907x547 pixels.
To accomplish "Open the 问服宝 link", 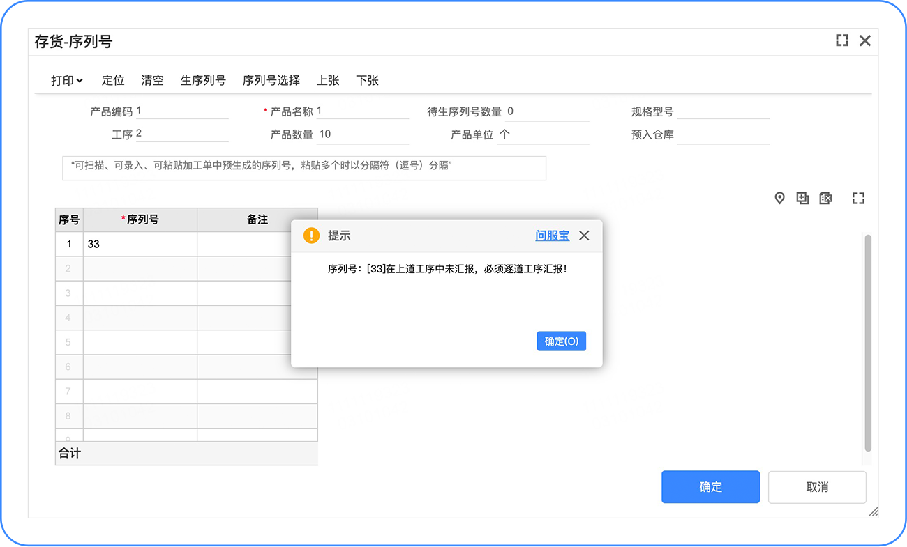I will point(552,236).
